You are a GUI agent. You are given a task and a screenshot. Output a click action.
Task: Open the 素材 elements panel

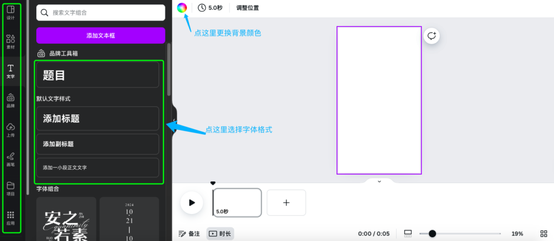11,41
